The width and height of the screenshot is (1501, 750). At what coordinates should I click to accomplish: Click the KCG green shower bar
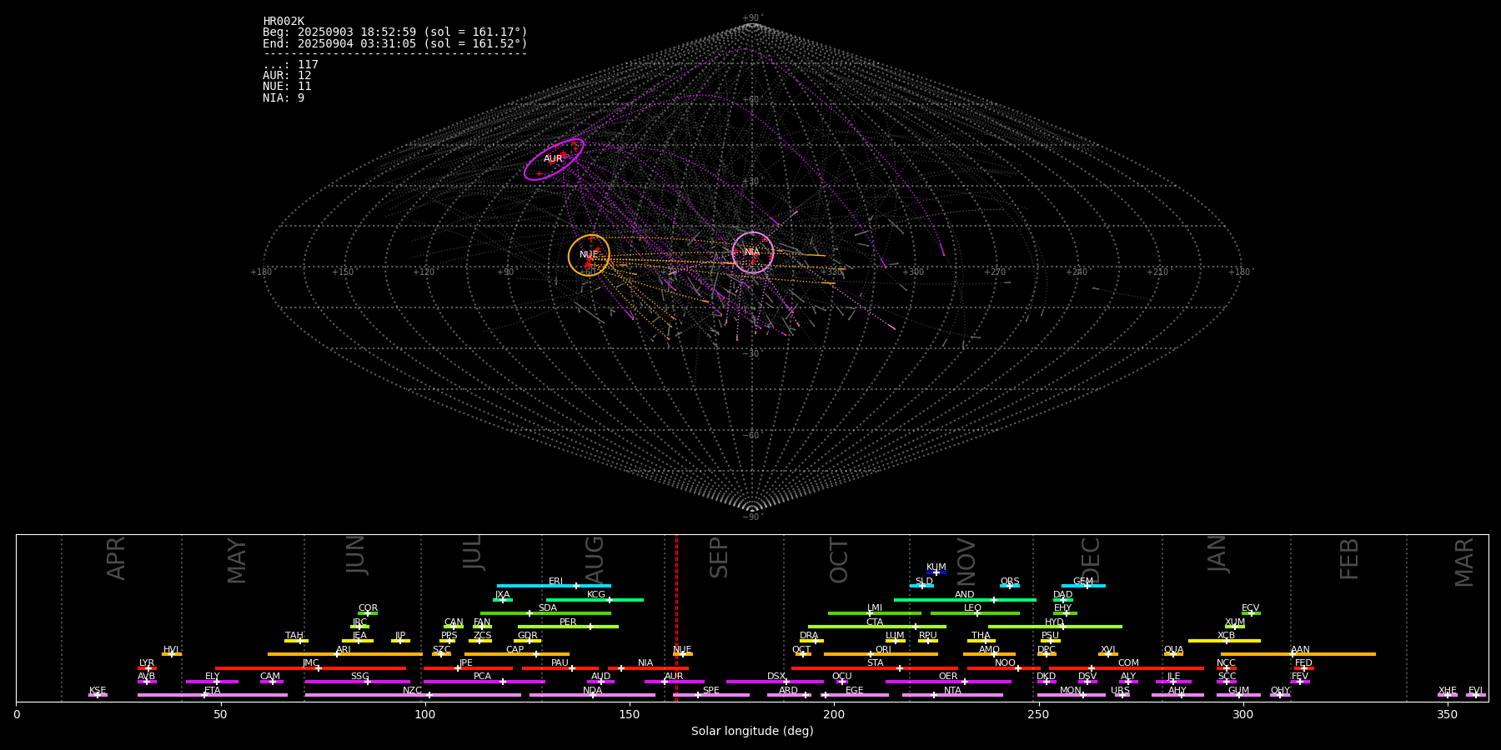point(595,600)
